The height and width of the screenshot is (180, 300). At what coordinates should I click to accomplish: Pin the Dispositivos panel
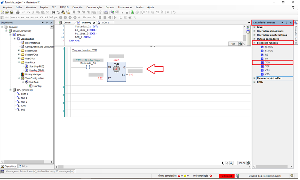pos(47,23)
